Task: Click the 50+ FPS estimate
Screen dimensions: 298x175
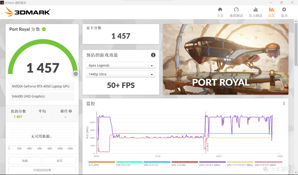Action: [x=121, y=85]
